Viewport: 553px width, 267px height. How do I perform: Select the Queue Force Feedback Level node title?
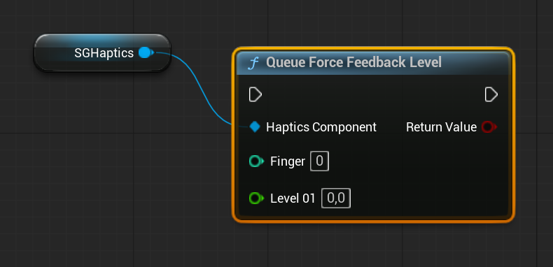pyautogui.click(x=353, y=62)
